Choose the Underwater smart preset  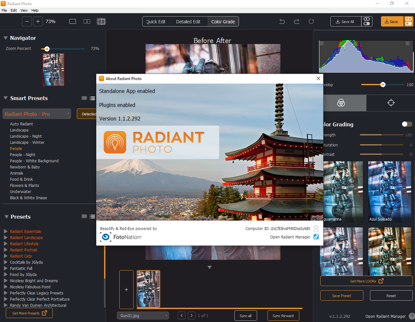pos(21,192)
